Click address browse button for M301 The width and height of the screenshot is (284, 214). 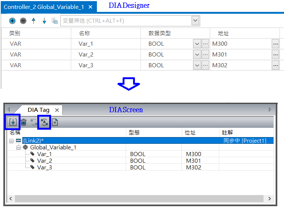tap(275, 55)
